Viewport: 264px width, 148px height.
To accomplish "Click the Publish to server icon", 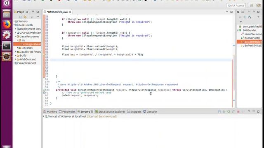I will click(x=243, y=111).
